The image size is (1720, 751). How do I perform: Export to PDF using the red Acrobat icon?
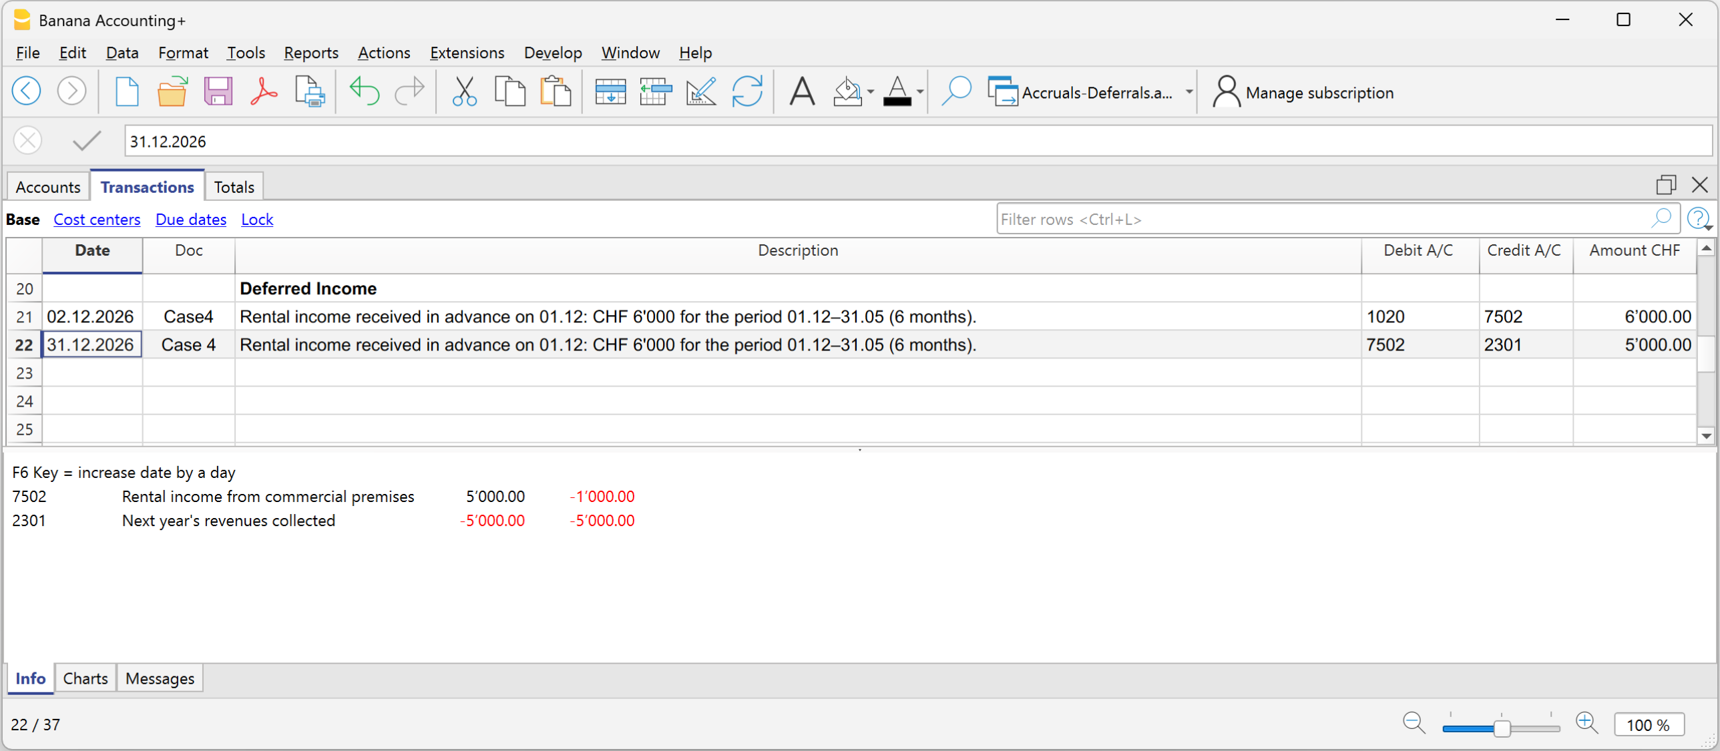point(264,92)
